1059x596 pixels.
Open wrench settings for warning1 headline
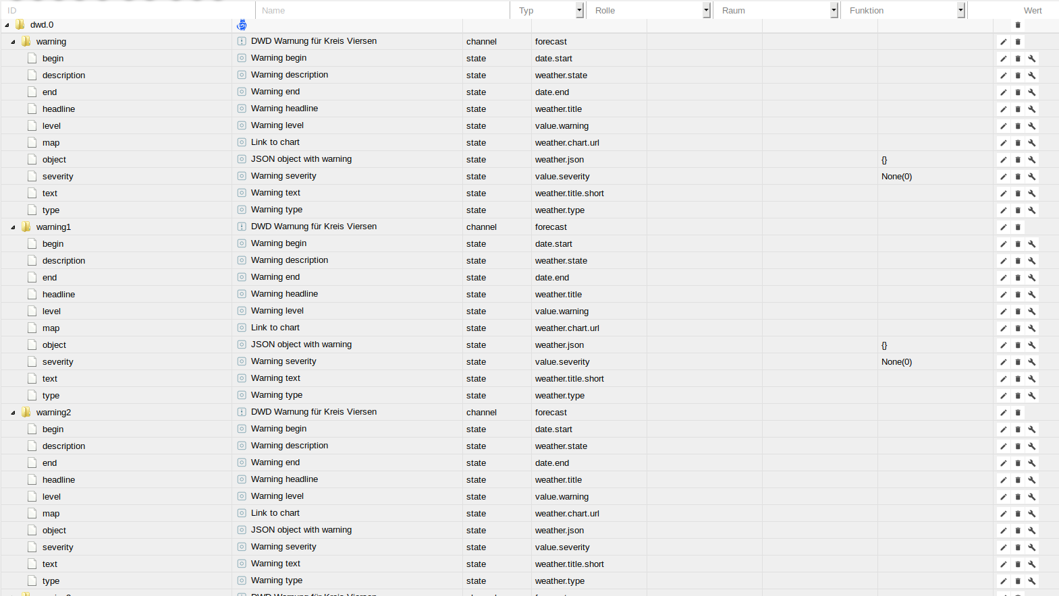click(x=1032, y=295)
